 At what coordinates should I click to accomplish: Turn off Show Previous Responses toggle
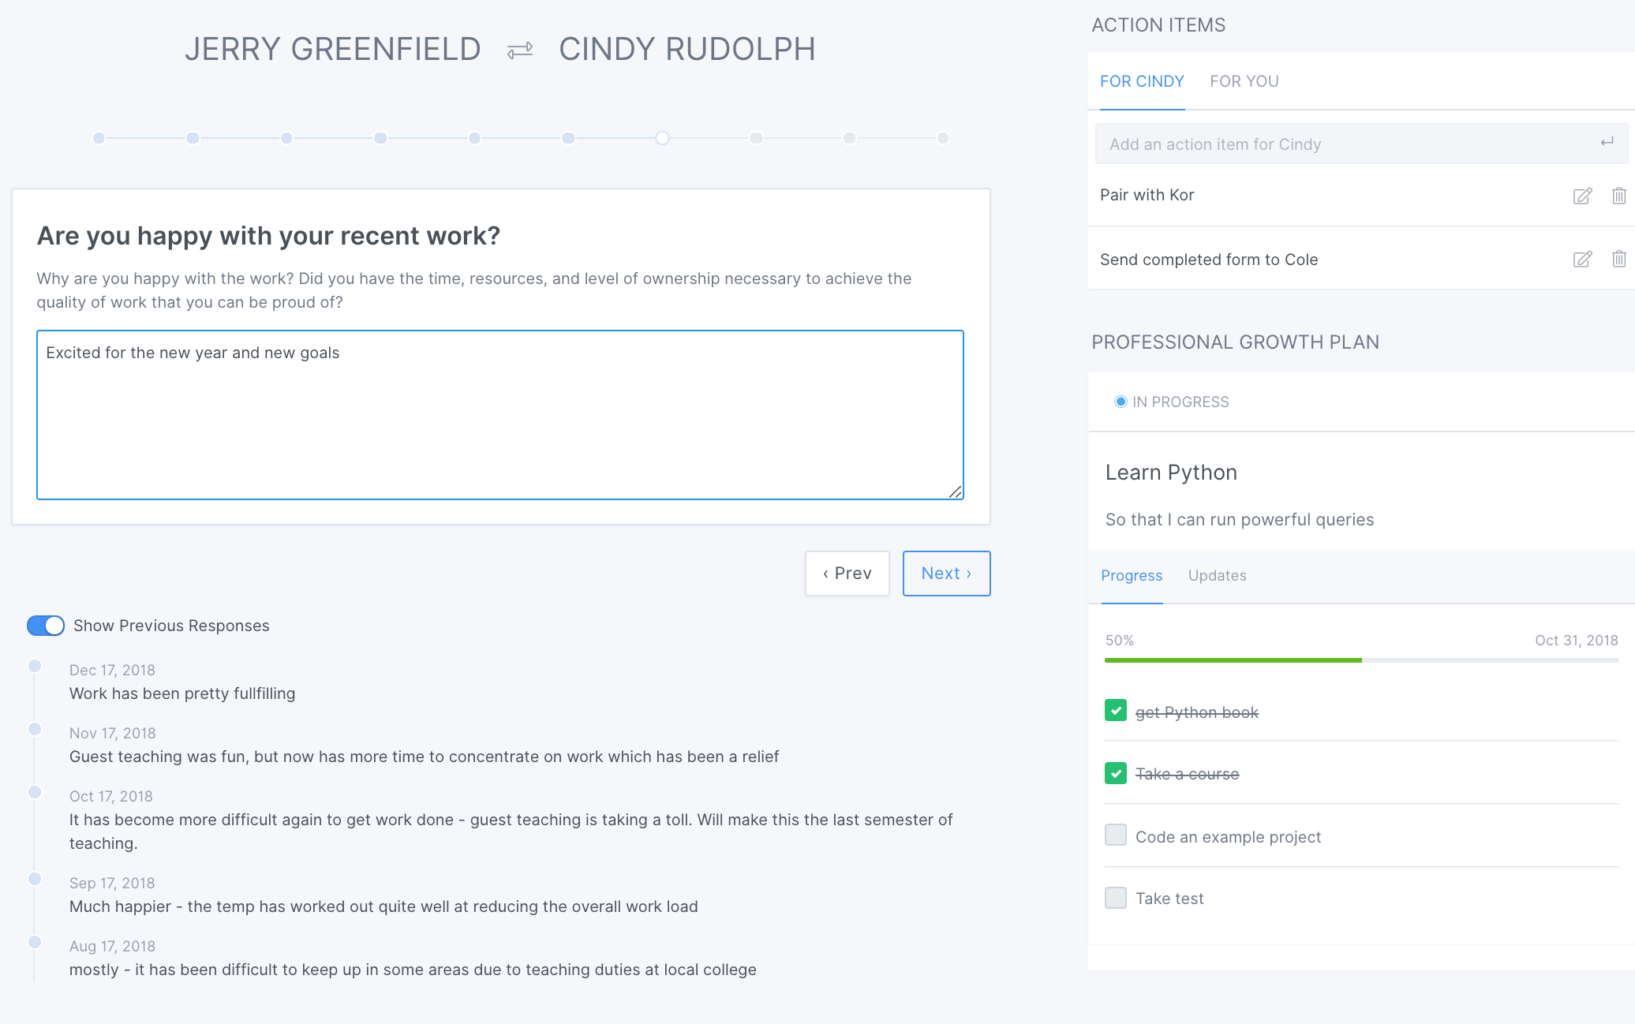pos(46,626)
